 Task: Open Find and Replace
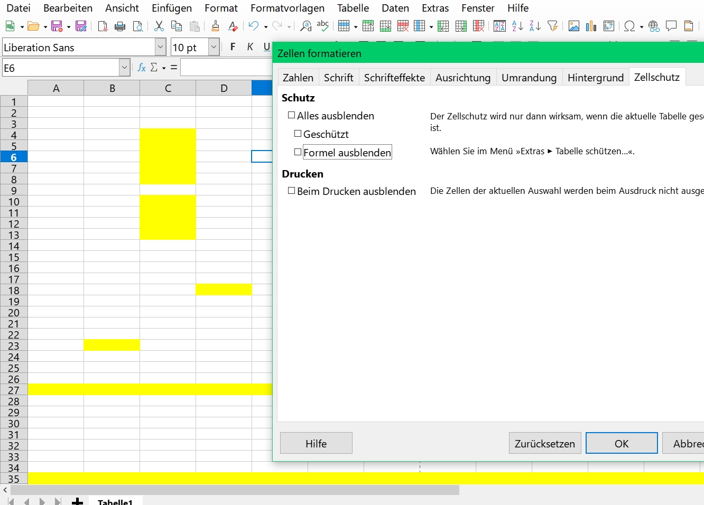point(305,26)
